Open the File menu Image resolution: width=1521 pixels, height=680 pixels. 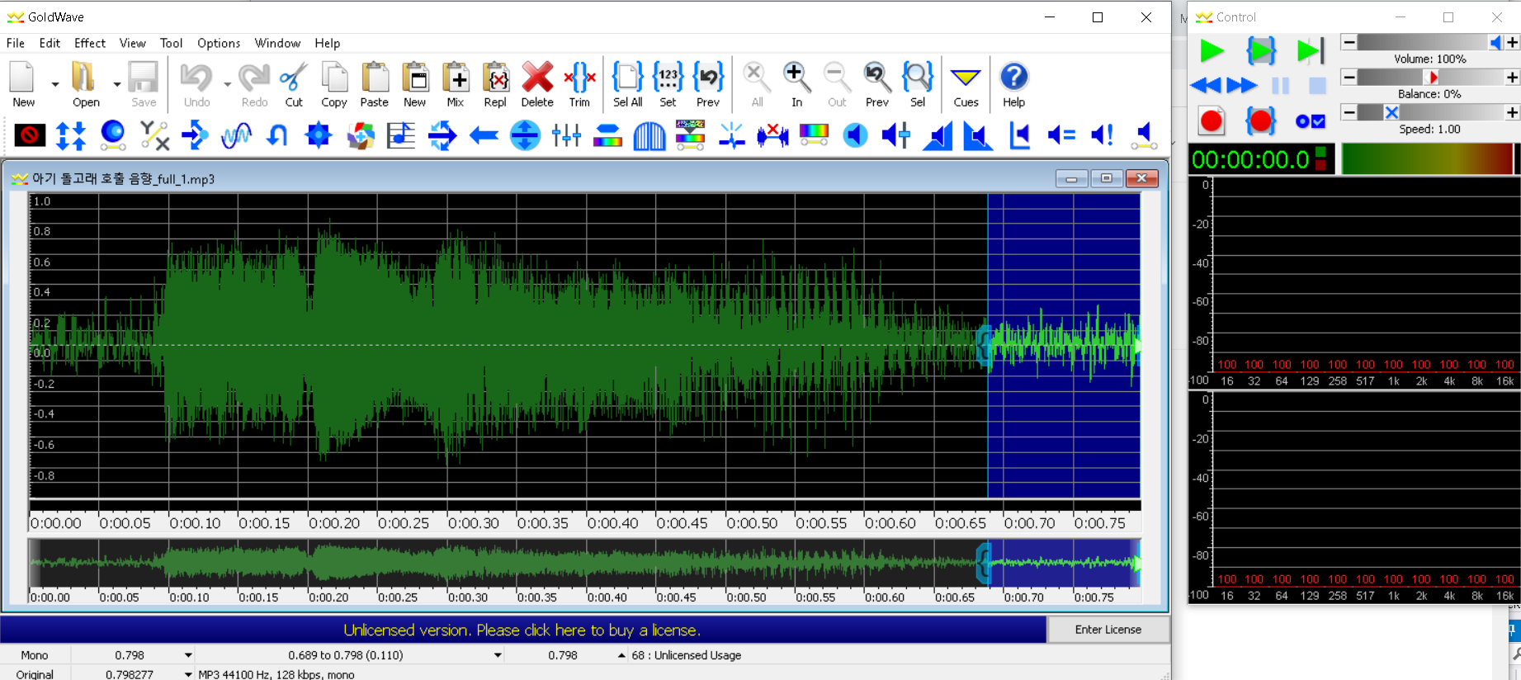(x=16, y=43)
